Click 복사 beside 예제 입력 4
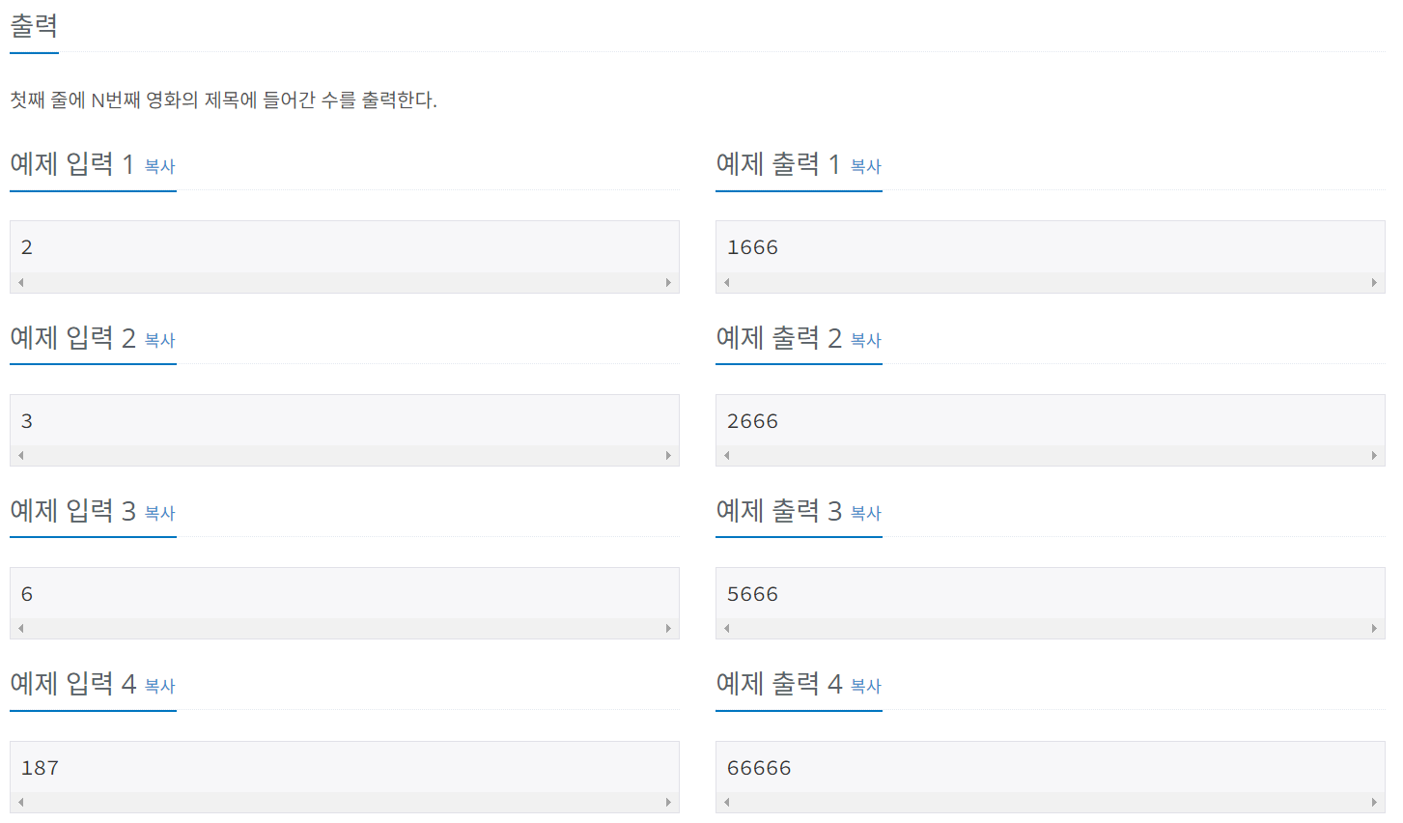Screen dimensions: 1403x823 (x=157, y=687)
